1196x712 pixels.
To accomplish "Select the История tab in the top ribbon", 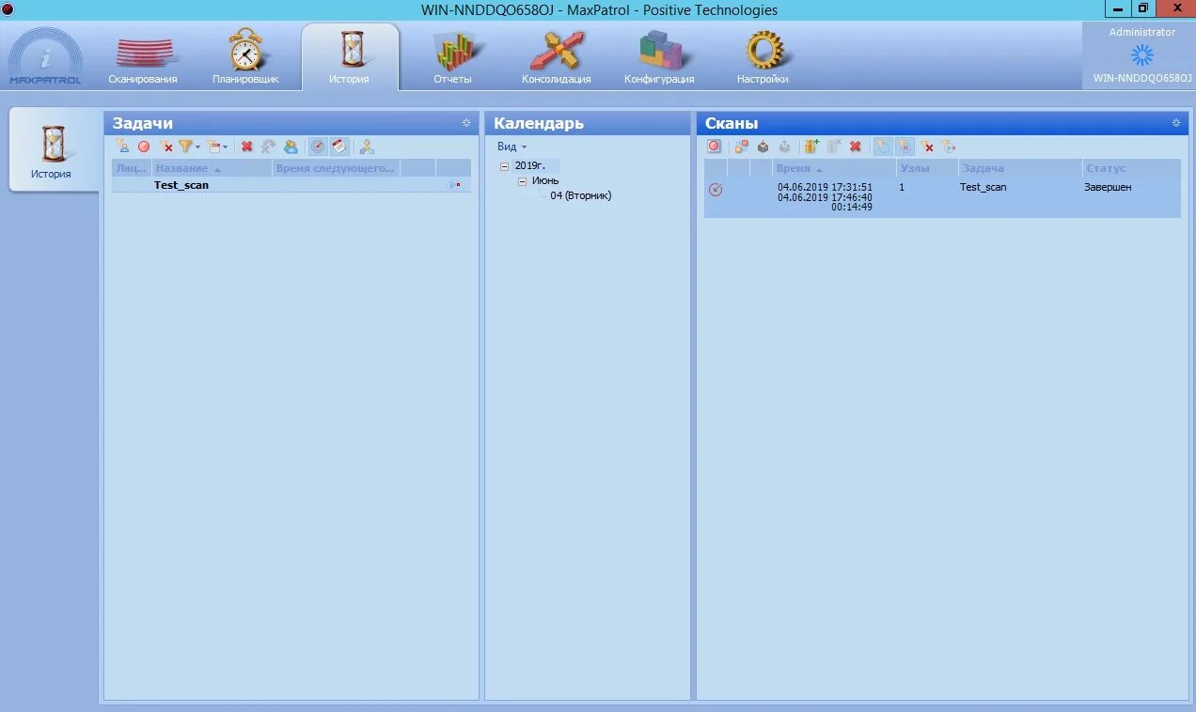I will point(350,58).
